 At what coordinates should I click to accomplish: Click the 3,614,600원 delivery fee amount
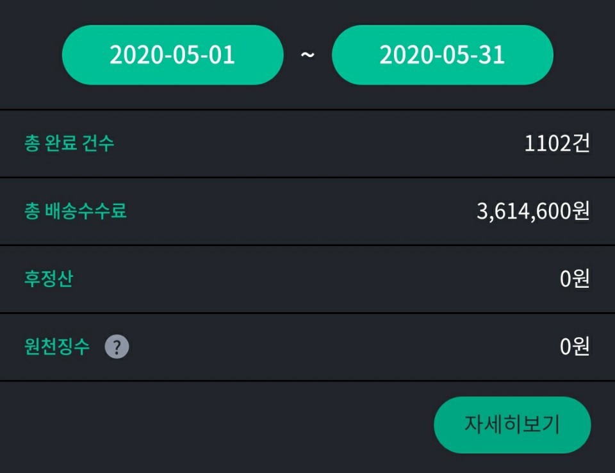coord(533,211)
